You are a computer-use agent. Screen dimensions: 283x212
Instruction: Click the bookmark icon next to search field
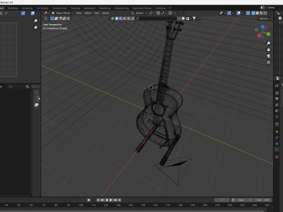click(183, 18)
